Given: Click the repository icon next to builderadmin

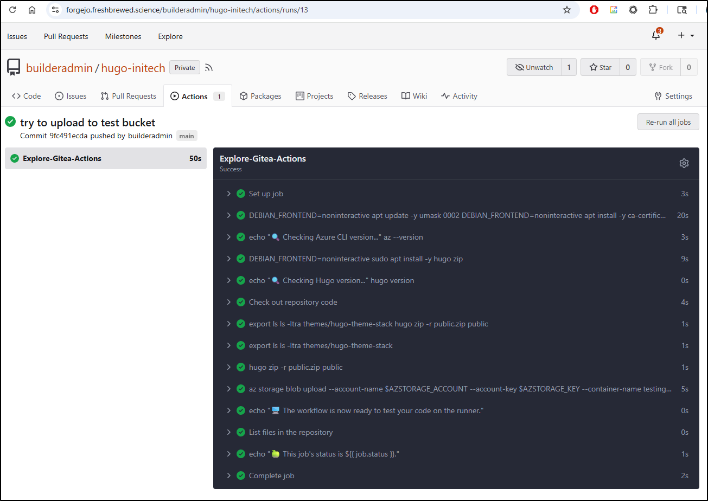Looking at the screenshot, I should click(x=14, y=68).
